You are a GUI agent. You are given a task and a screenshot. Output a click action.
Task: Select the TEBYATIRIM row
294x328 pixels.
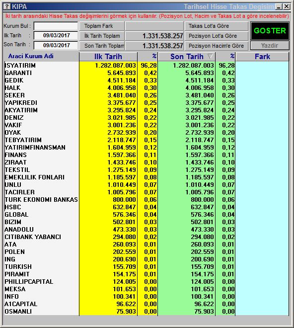pos(147,140)
